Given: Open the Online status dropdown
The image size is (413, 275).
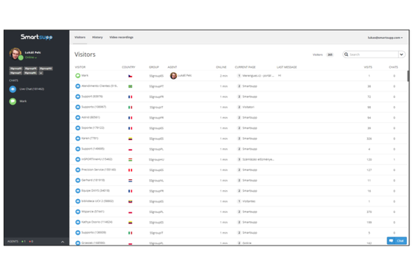Looking at the screenshot, I should pyautogui.click(x=31, y=58).
